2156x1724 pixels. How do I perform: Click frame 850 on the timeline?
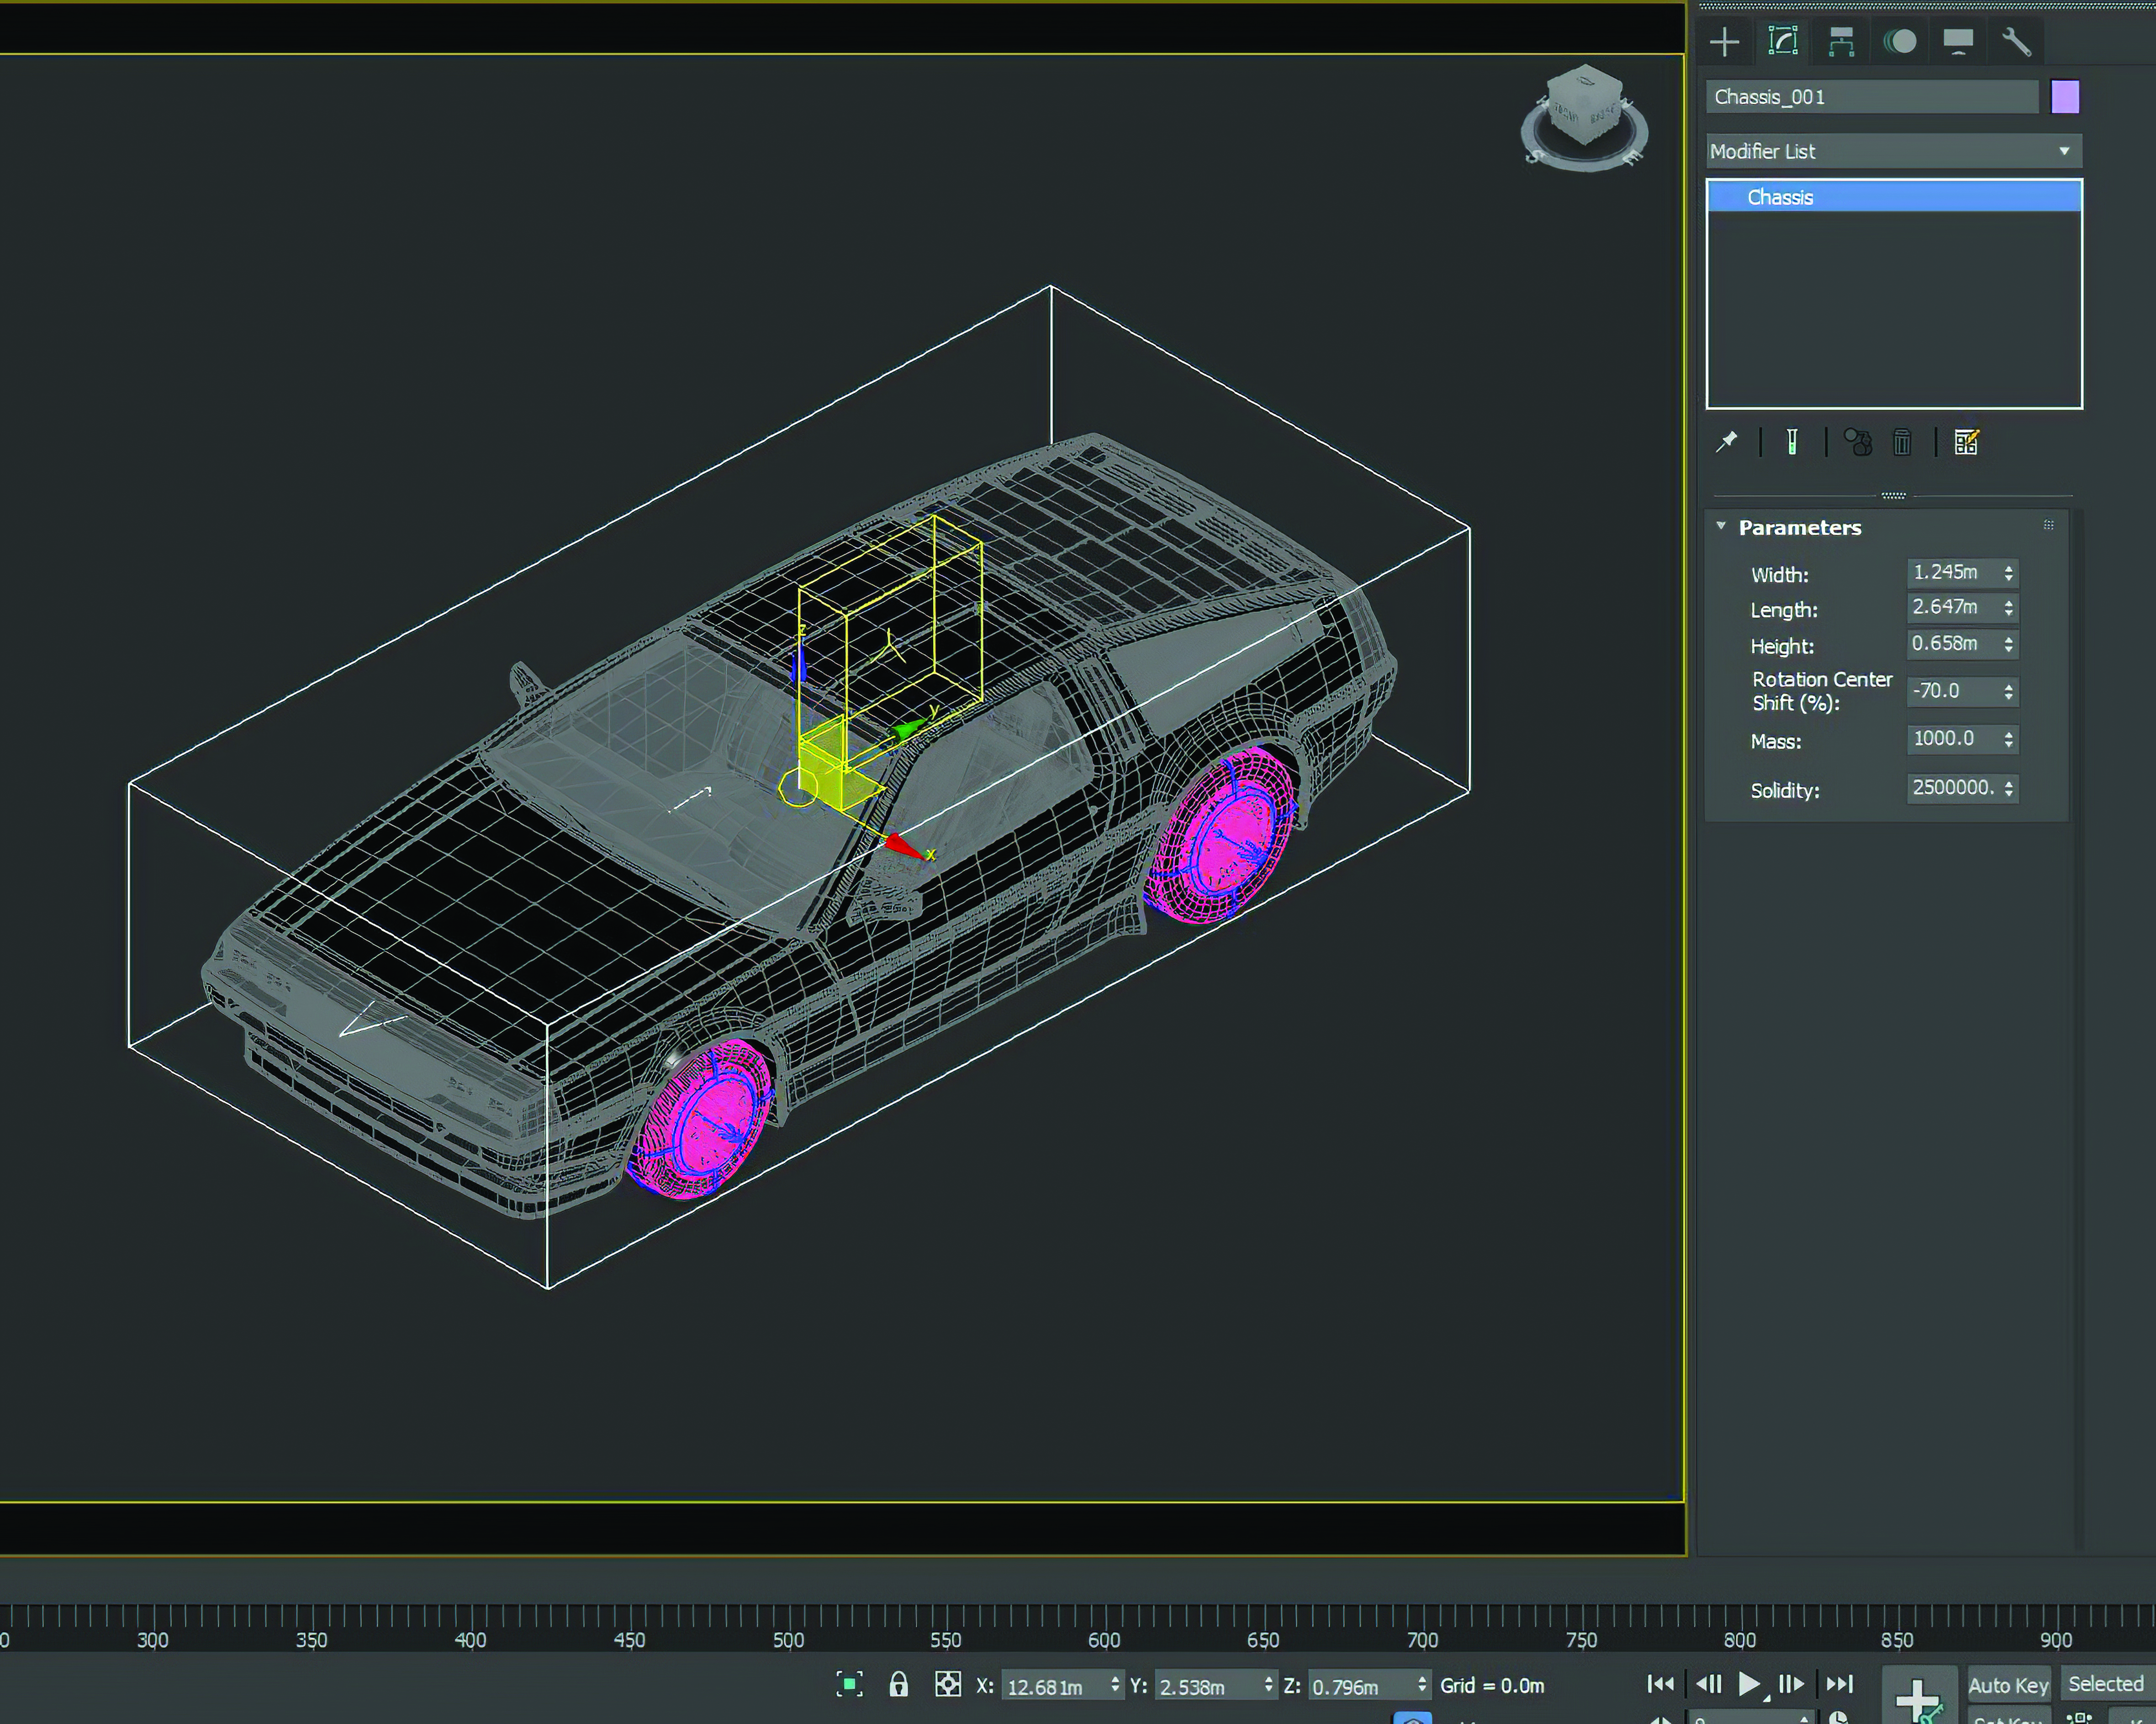coord(1897,1639)
